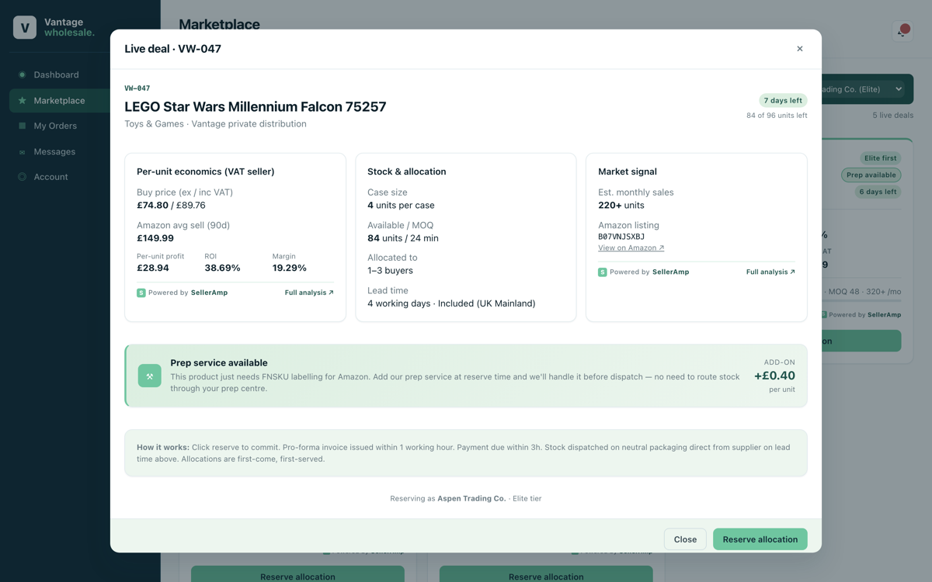This screenshot has width=932, height=582.
Task: Open the Account page
Action: tap(50, 177)
